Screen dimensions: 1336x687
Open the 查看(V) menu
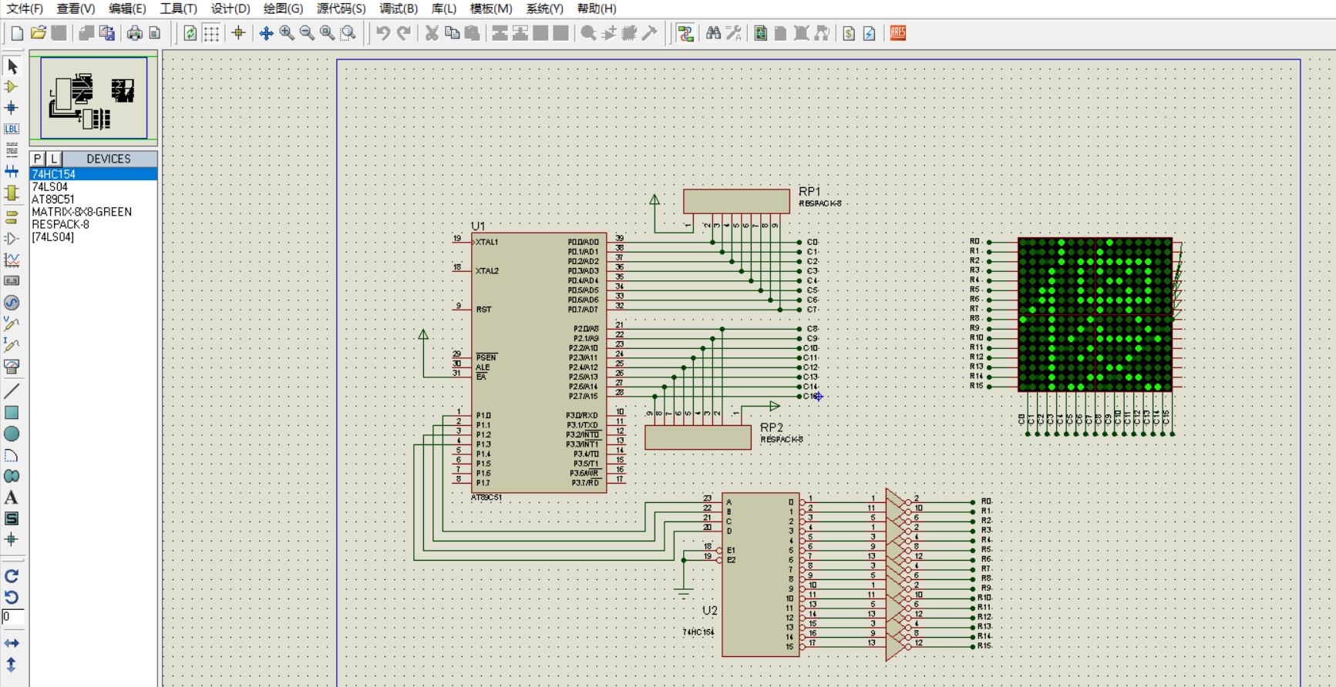(x=76, y=8)
